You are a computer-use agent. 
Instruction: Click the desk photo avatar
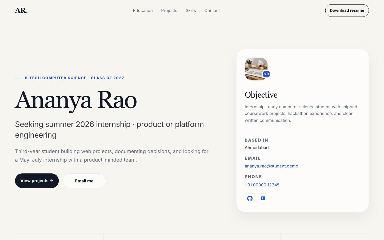256,69
